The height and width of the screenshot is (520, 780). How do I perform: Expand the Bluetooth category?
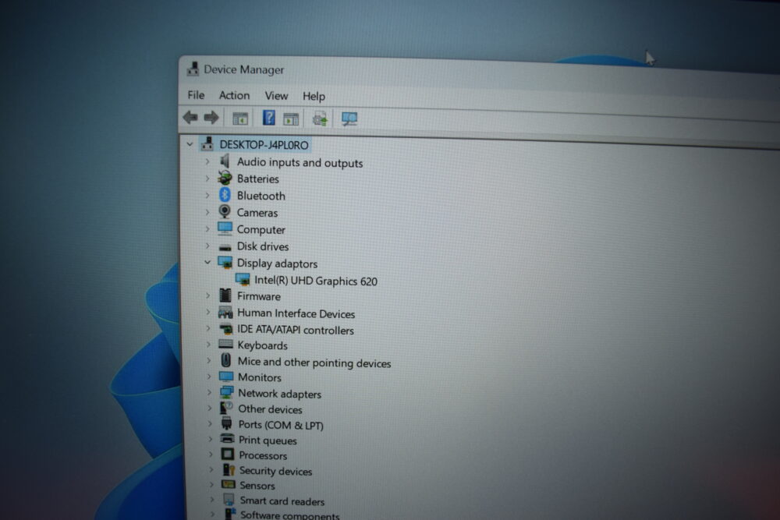tap(207, 196)
